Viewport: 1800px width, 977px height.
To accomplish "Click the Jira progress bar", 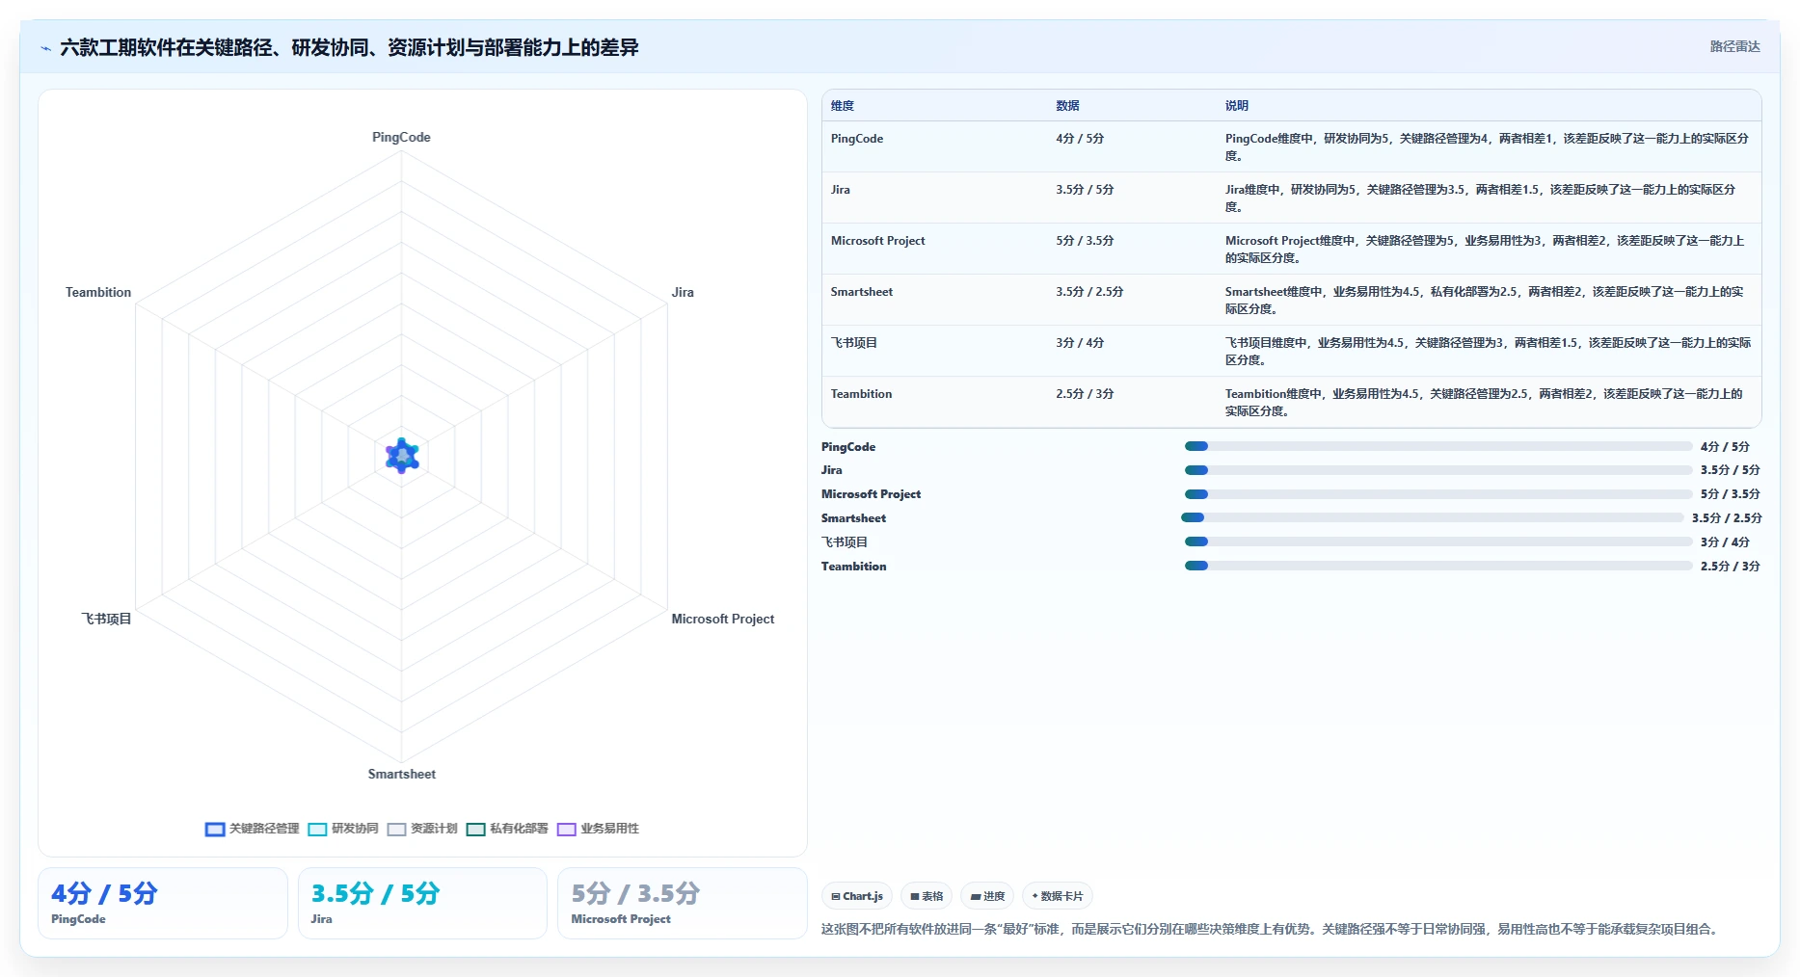I will point(1438,470).
